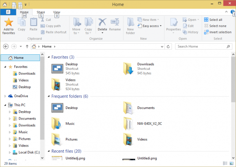Screen dimensions: 236x167
Task: Select Home in the navigation pane
Action: tap(20, 58)
